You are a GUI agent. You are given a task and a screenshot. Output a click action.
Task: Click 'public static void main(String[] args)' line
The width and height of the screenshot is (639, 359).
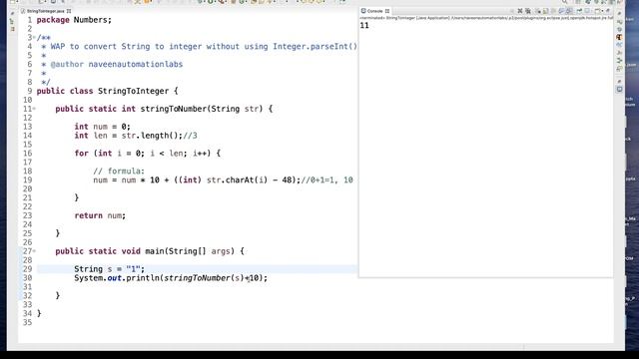coord(150,251)
